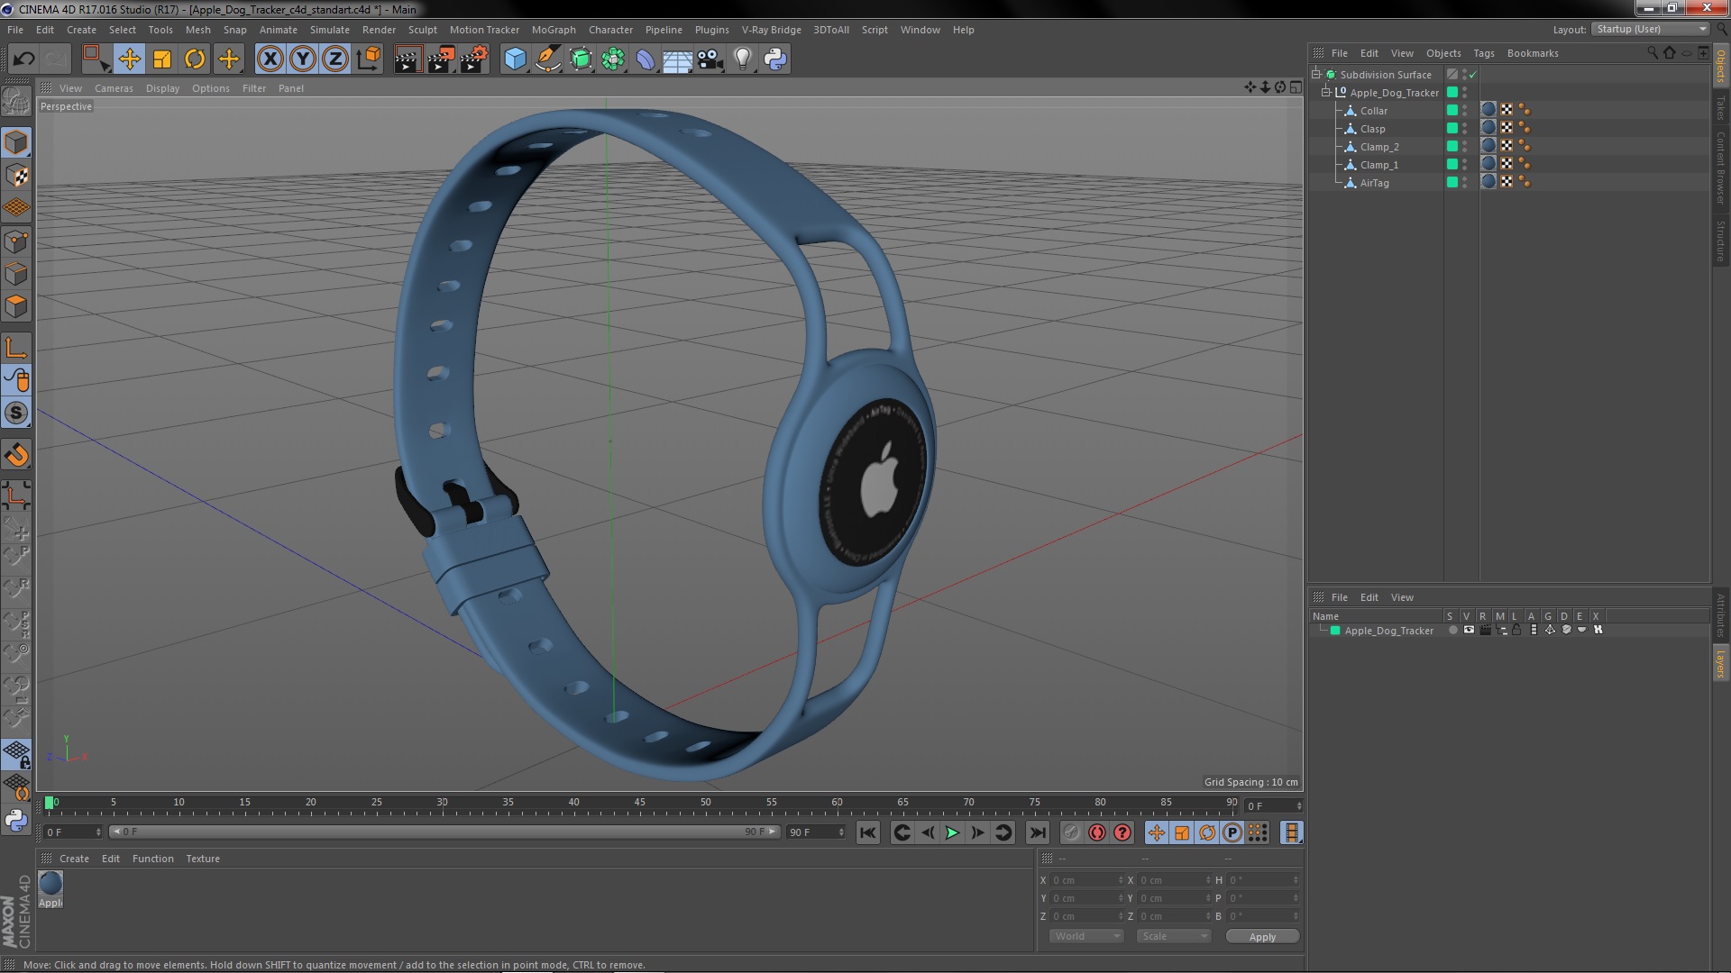Enable Polygons mode in left palette
Viewport: 1731px width, 973px height.
16,306
